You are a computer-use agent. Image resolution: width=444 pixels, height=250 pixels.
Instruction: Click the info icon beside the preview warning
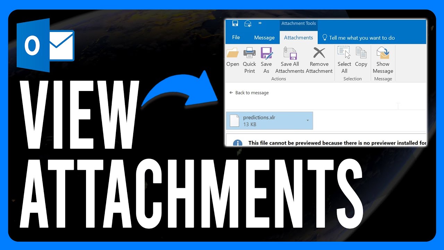(238, 143)
